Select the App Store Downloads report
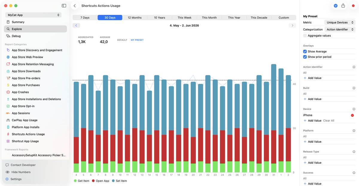The height and width of the screenshot is (186, 359). click(35, 71)
